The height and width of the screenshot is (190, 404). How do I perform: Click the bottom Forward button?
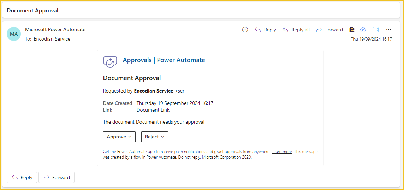click(x=57, y=177)
